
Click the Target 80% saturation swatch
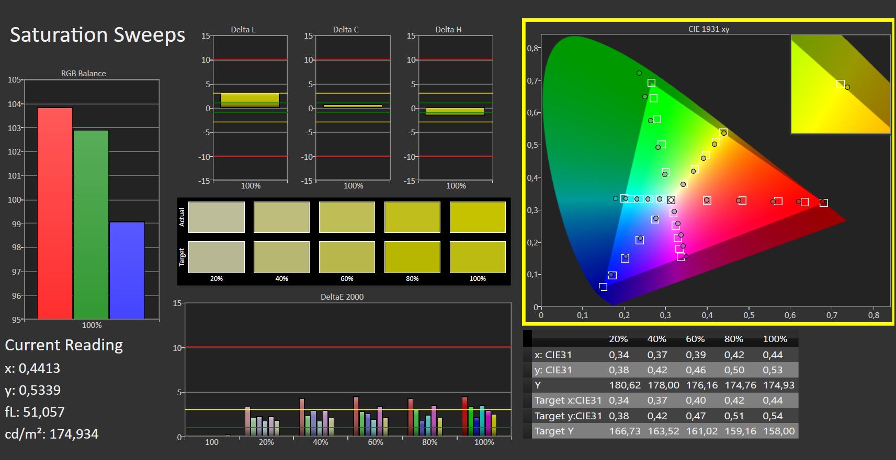coord(412,257)
